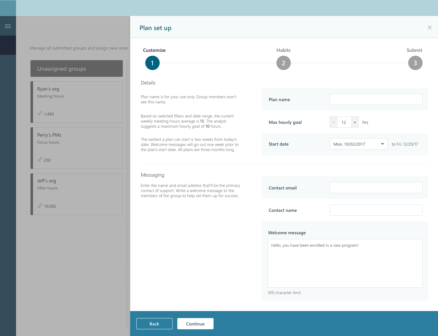Decrease max hourly goal with minus control

pos(333,122)
